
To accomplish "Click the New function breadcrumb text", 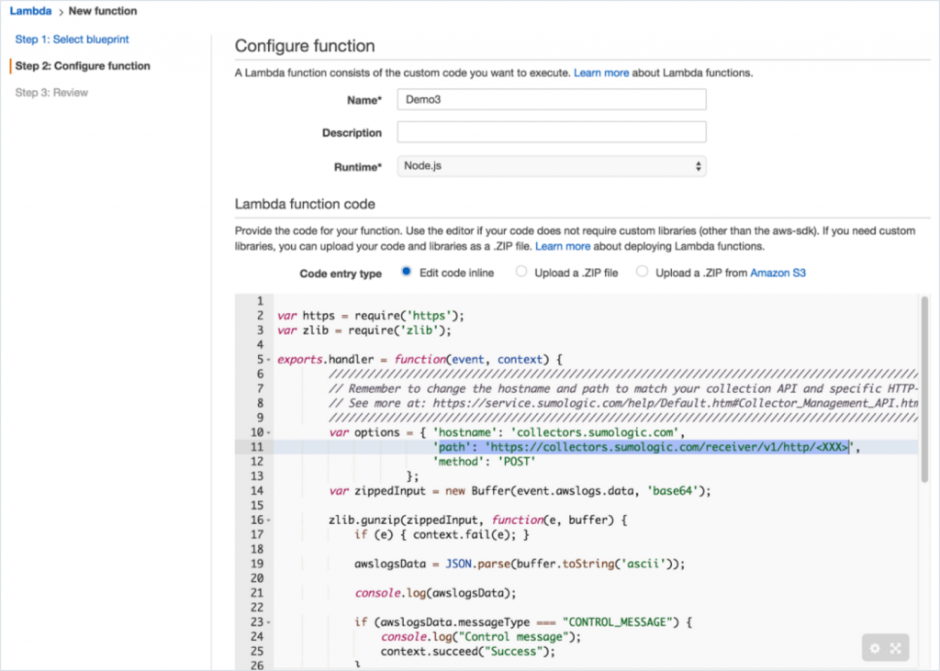I will click(103, 11).
